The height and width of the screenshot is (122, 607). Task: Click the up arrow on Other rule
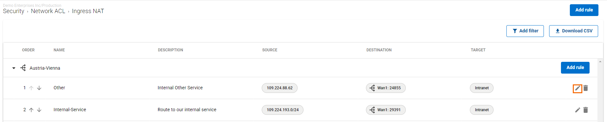[x=31, y=88]
